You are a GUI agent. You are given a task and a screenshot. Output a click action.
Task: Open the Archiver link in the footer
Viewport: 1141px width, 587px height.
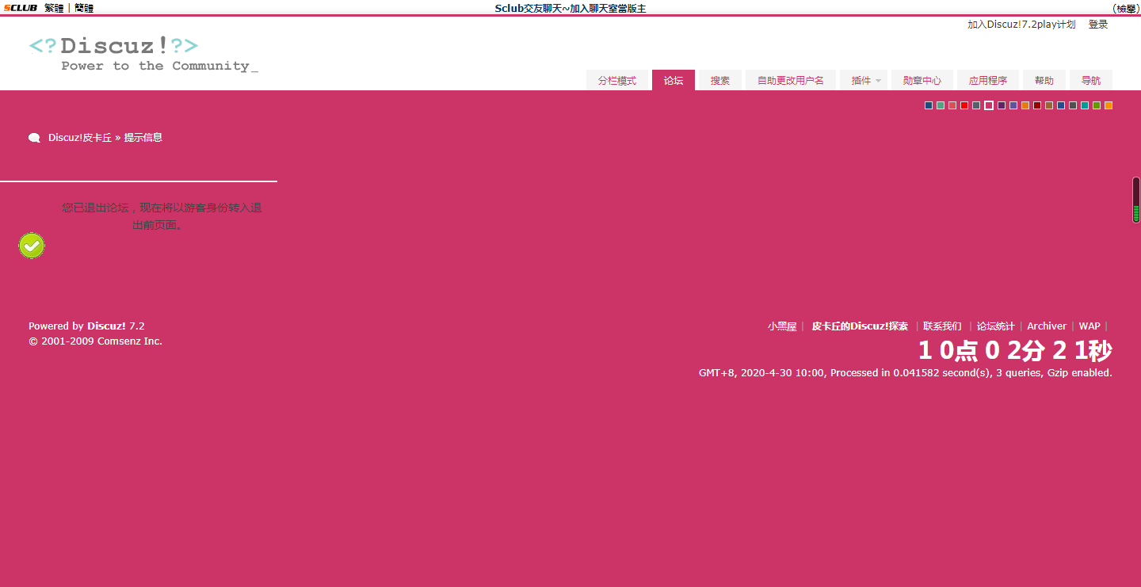(1047, 326)
